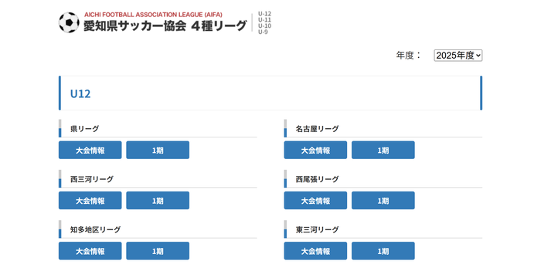Viewport: 541px width, 278px height.
Task: Select 1期 under 西尾張リーグ
Action: [x=383, y=201]
